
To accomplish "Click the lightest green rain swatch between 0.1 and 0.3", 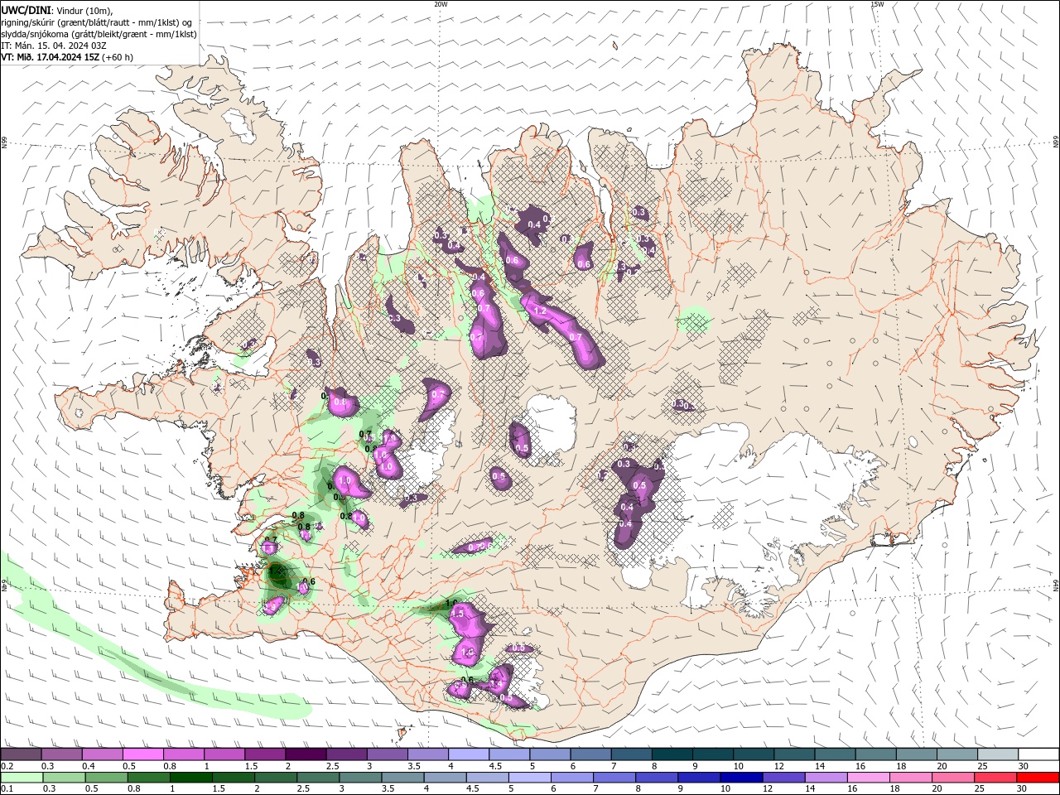I will click(x=21, y=778).
